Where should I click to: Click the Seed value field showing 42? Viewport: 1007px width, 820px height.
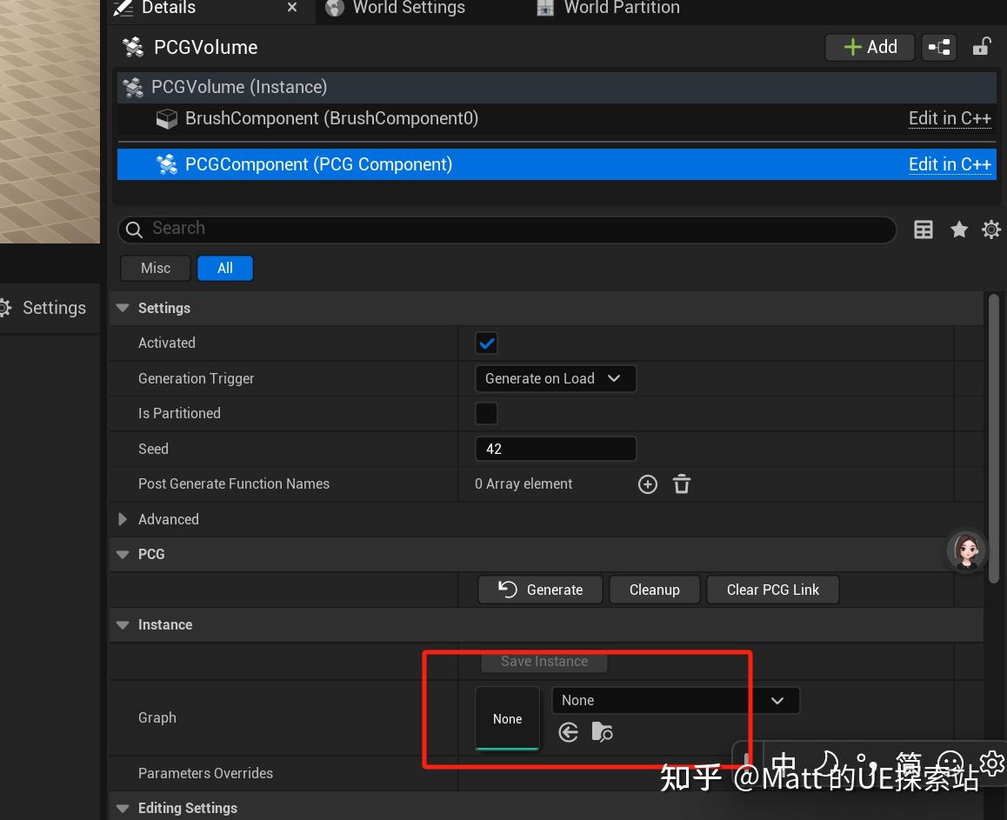556,449
